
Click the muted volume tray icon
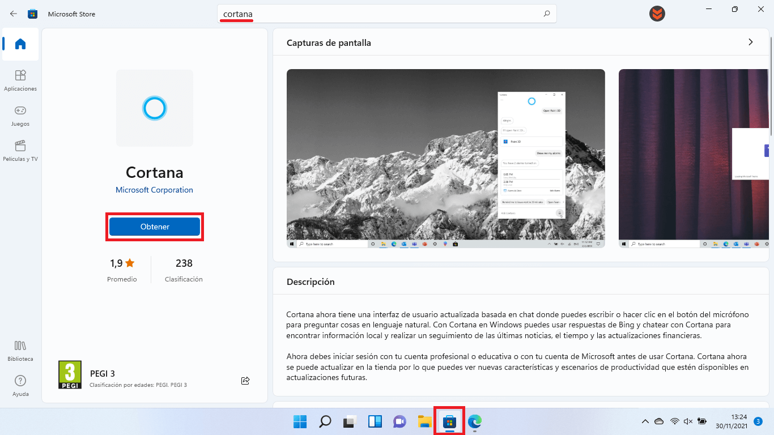[x=688, y=421]
